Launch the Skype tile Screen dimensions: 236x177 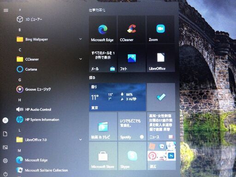pyautogui.click(x=132, y=156)
